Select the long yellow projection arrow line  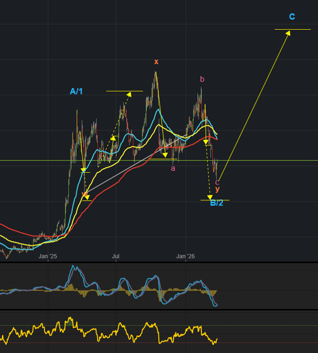point(253,105)
